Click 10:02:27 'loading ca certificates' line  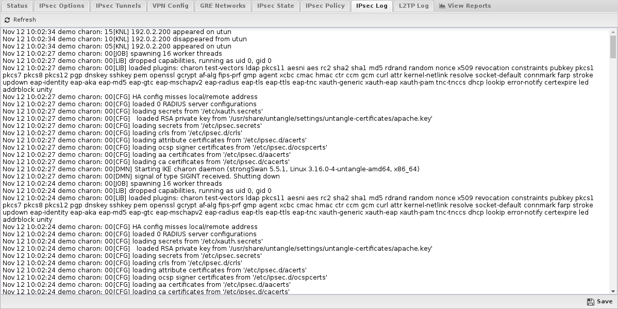146,162
